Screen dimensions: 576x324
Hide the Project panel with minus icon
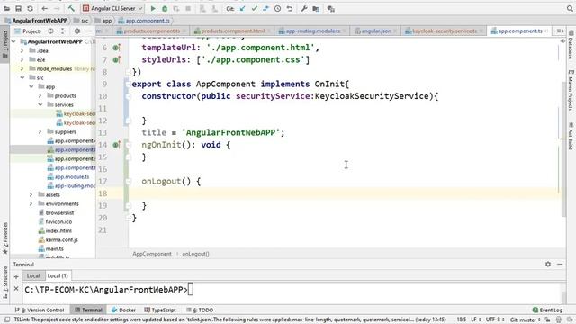pos(89,31)
